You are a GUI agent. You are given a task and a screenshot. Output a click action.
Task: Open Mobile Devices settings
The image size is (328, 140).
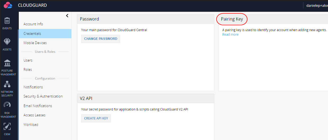click(35, 43)
